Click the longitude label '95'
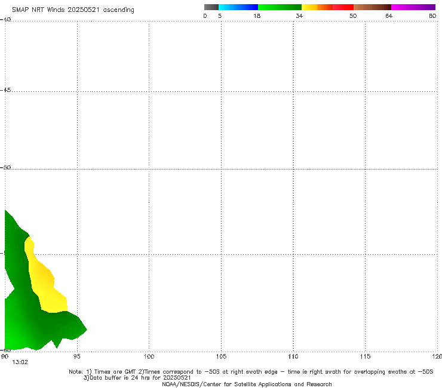Image resolution: width=442 pixels, height=388 pixels. tap(76, 357)
